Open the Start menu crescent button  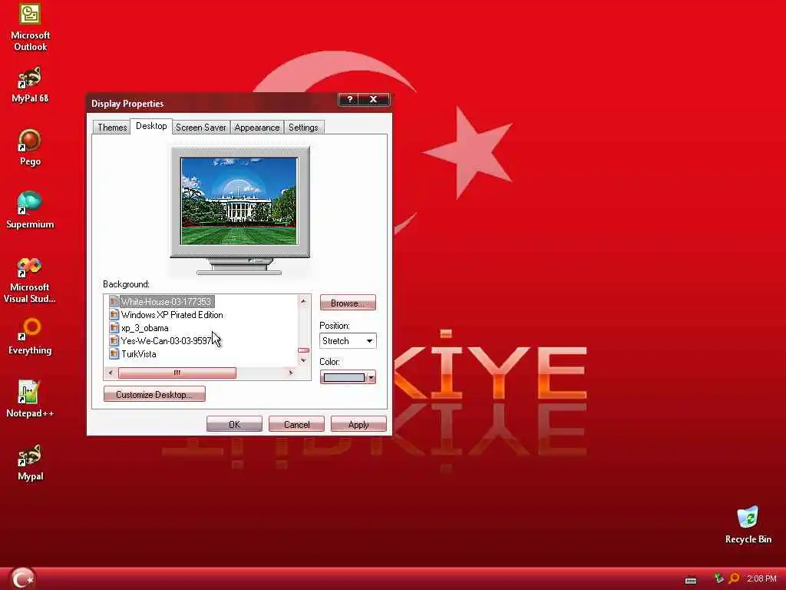tap(22, 578)
